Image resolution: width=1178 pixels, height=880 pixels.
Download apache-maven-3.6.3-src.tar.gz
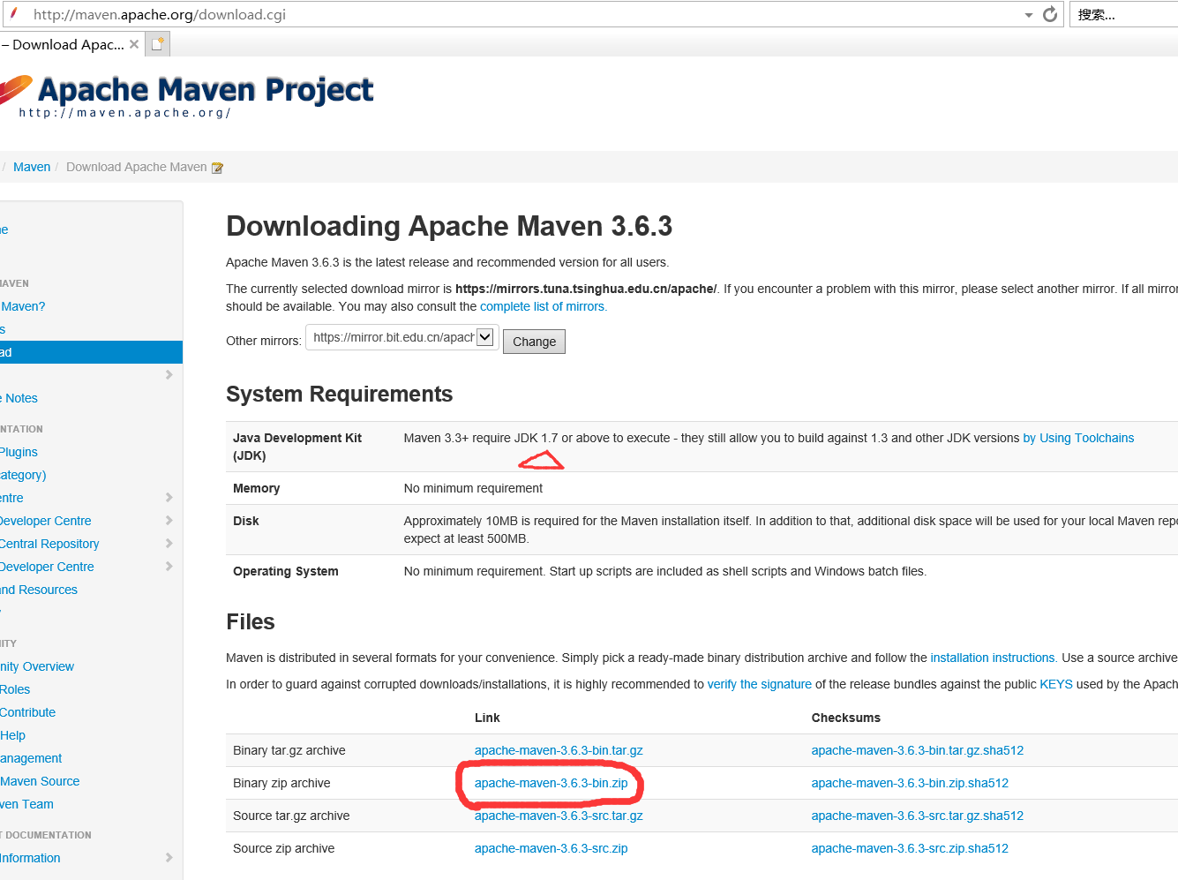tap(559, 816)
